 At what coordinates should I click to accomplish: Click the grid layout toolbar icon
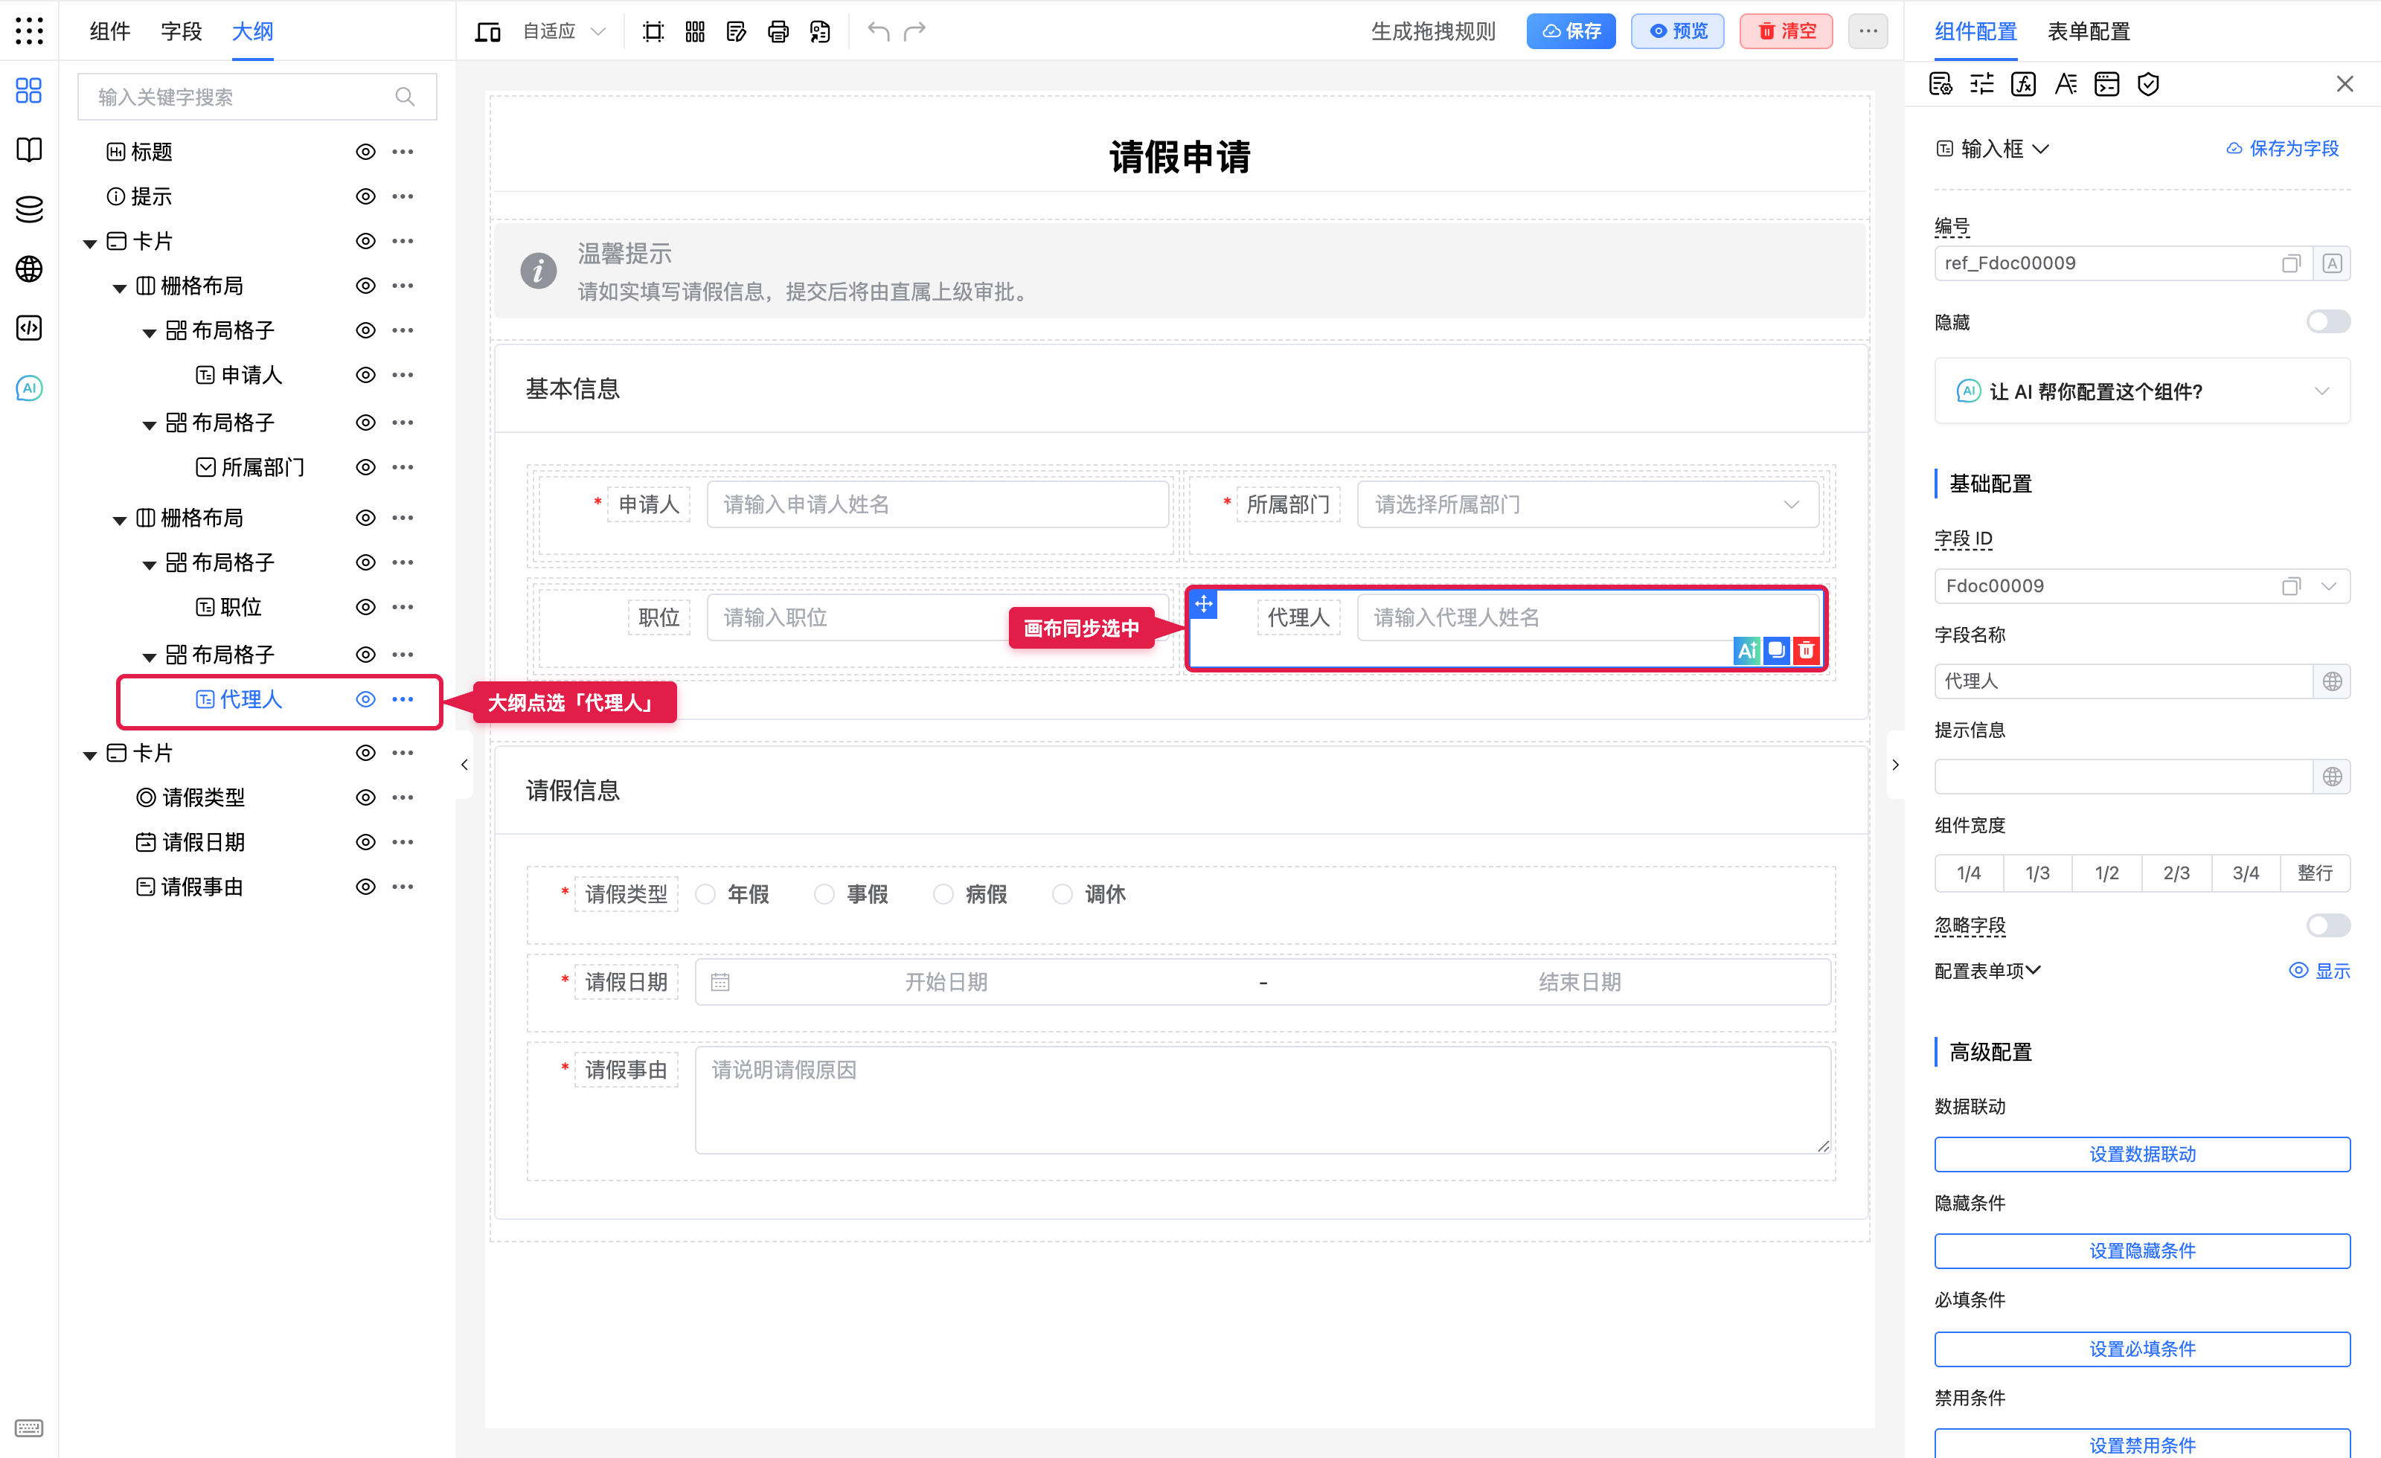(695, 32)
